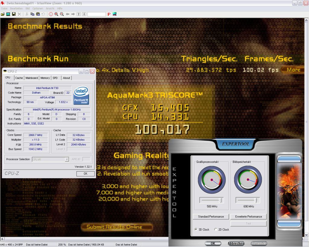Click the Voltage value 1.632 v
Image resolution: width=309 pixels, height=247 pixels.
point(63,102)
